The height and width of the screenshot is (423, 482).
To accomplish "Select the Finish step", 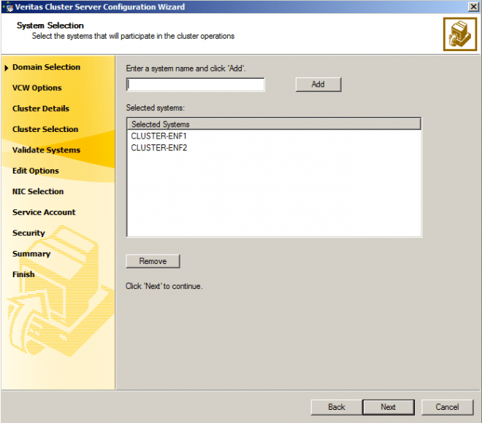I will click(x=23, y=274).
